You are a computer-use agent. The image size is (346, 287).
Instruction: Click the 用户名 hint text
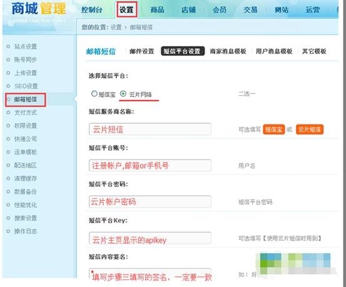pyautogui.click(x=247, y=166)
